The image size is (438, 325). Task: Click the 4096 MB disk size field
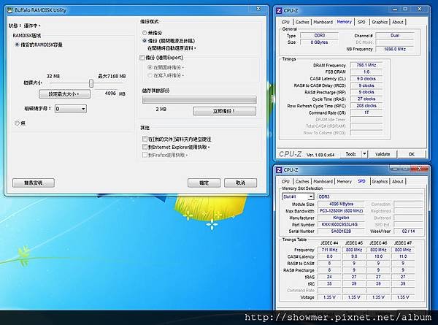click(x=107, y=93)
